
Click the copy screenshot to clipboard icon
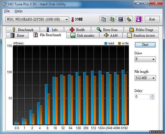click(x=112, y=19)
